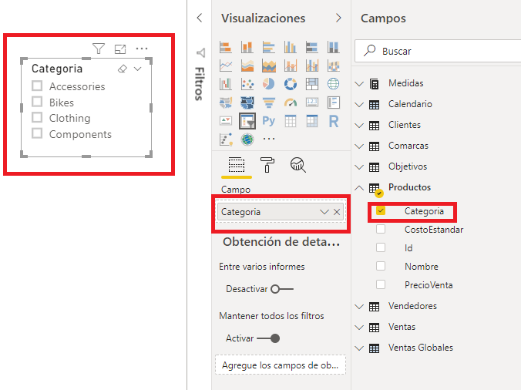
Task: Select the treemap visualization
Action: pos(311,84)
